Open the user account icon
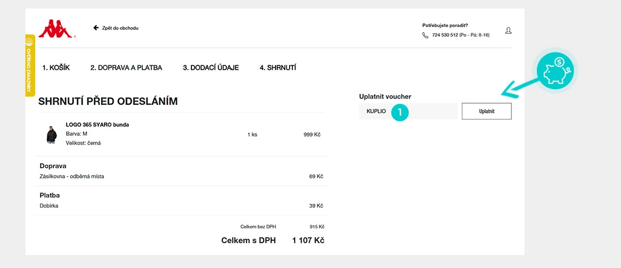 click(x=508, y=30)
